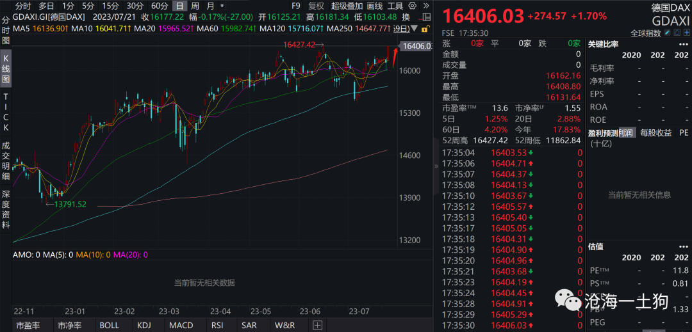692x332 pixels.
Task: Click the 16427.42 high marker on chart
Action: [300, 45]
